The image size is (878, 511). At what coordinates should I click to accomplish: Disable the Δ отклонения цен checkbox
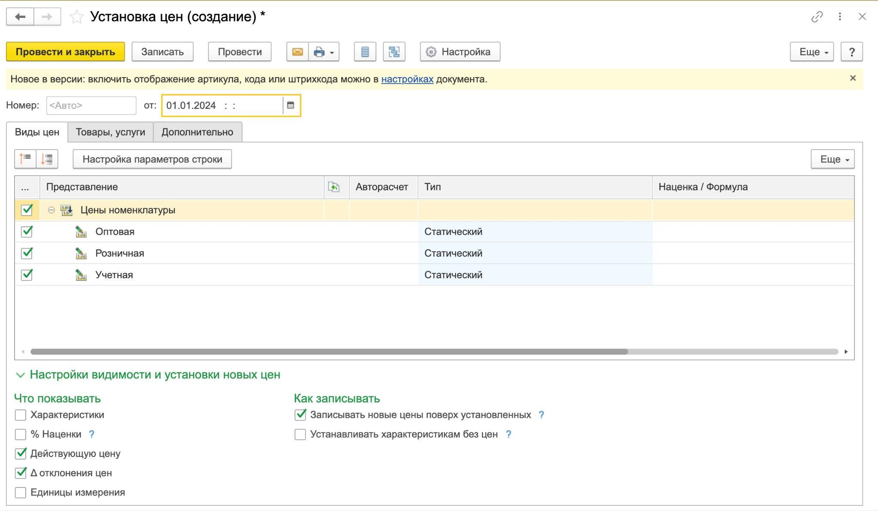pyautogui.click(x=21, y=473)
